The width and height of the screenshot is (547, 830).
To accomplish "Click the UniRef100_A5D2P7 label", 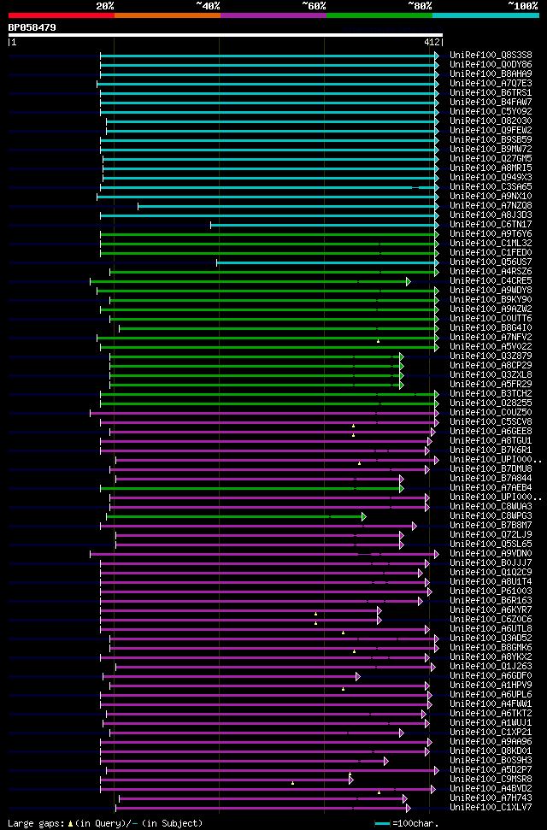I will point(491,771).
